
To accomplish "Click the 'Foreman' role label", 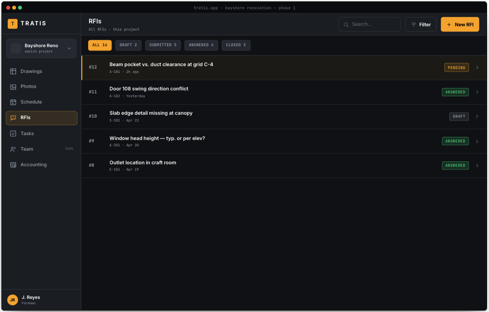I will 28,303.
